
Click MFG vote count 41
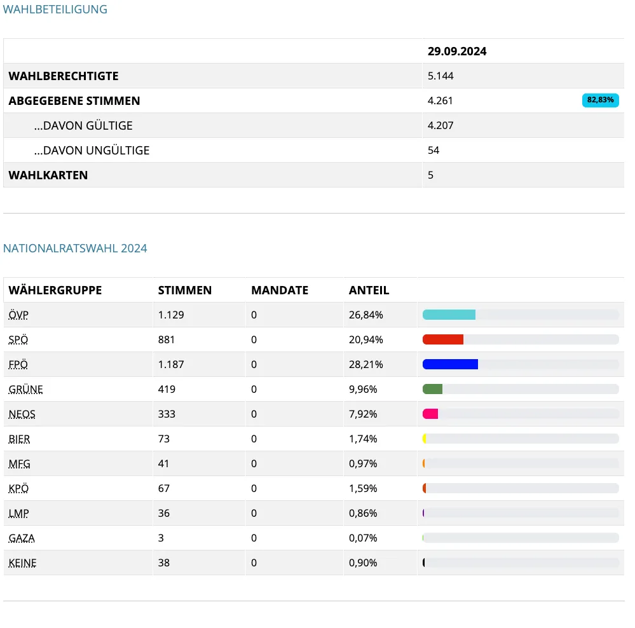(163, 463)
